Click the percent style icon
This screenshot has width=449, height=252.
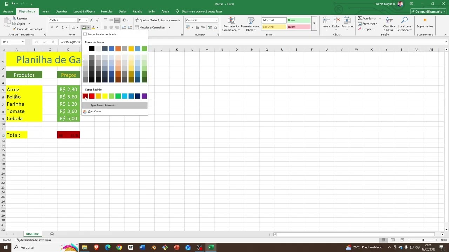point(197,27)
